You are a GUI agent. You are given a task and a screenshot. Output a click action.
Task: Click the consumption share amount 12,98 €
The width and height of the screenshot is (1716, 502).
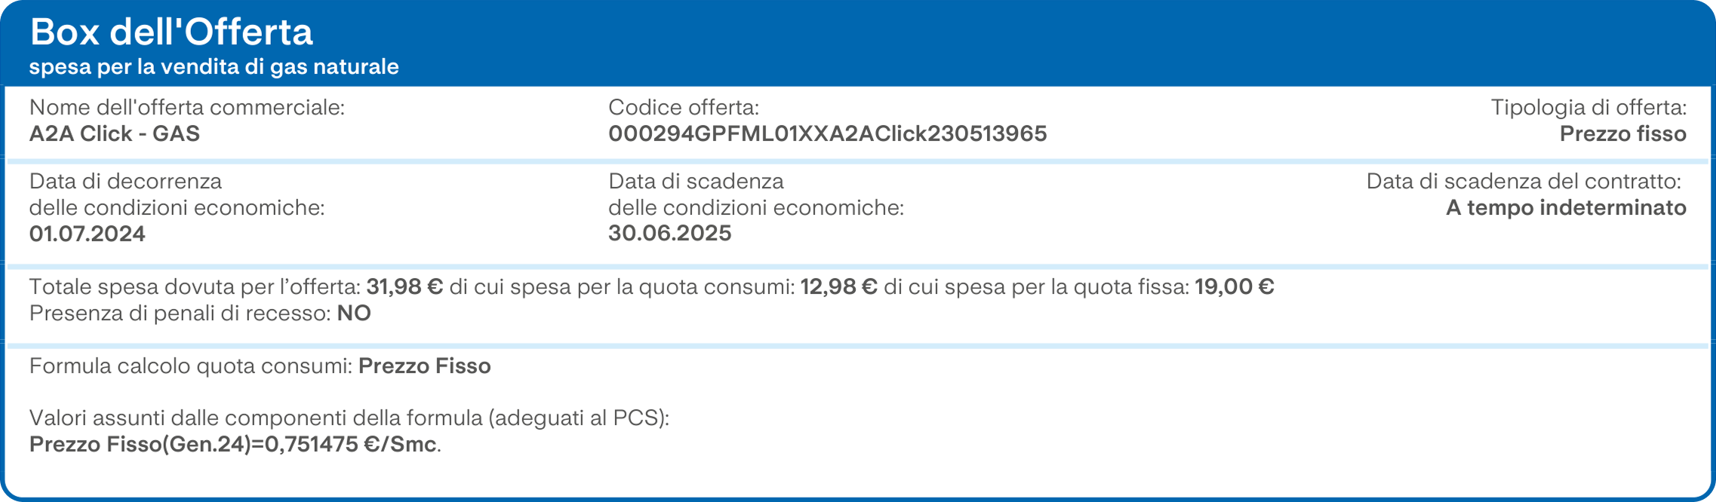point(838,286)
